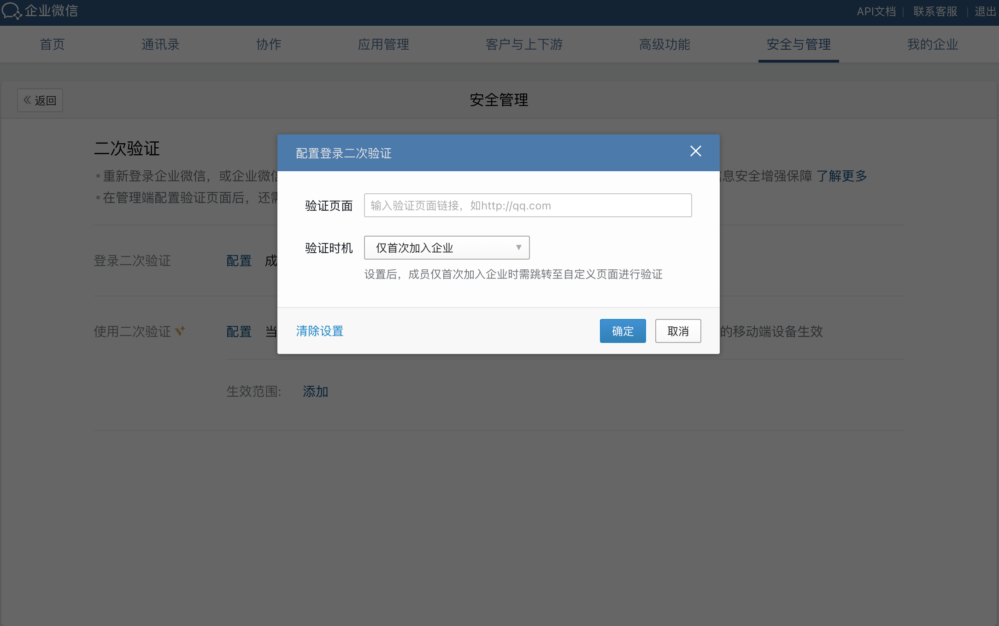This screenshot has width=999, height=626.
Task: Switch to the 我的企业 tab
Action: coord(932,44)
